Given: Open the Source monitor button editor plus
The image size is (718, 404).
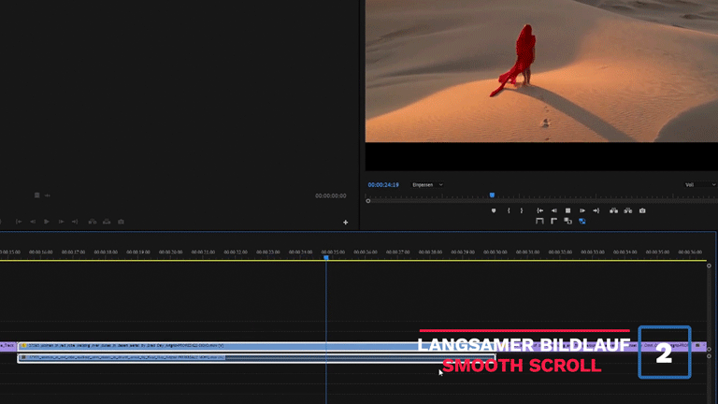Looking at the screenshot, I should [x=345, y=222].
